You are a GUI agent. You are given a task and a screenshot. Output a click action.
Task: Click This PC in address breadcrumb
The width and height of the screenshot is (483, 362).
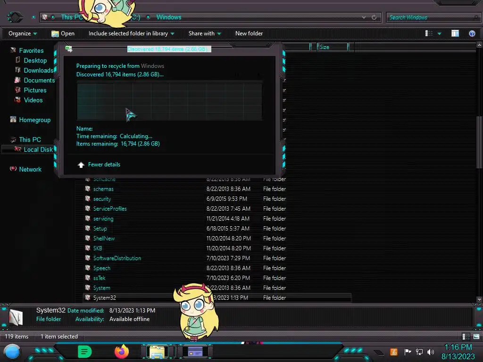pyautogui.click(x=72, y=17)
